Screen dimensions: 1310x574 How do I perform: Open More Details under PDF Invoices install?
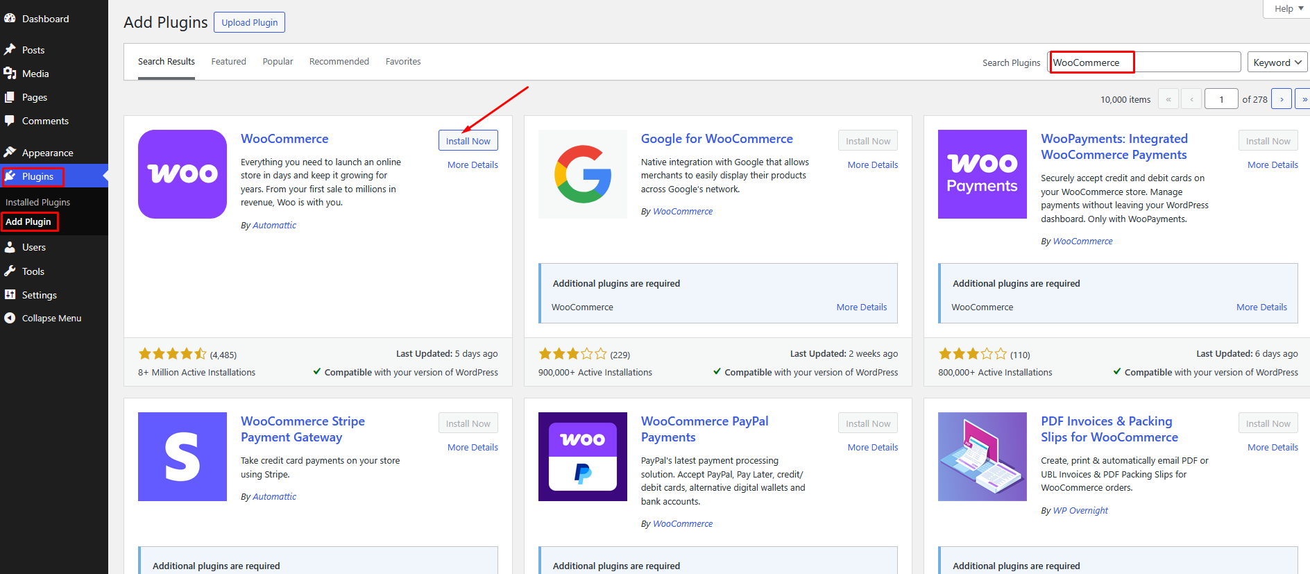click(1273, 447)
